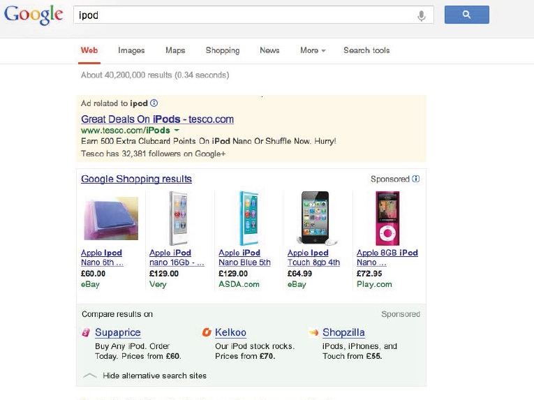Click the microphone voice search icon
Image resolution: width=534 pixels, height=400 pixels.
(421, 15)
